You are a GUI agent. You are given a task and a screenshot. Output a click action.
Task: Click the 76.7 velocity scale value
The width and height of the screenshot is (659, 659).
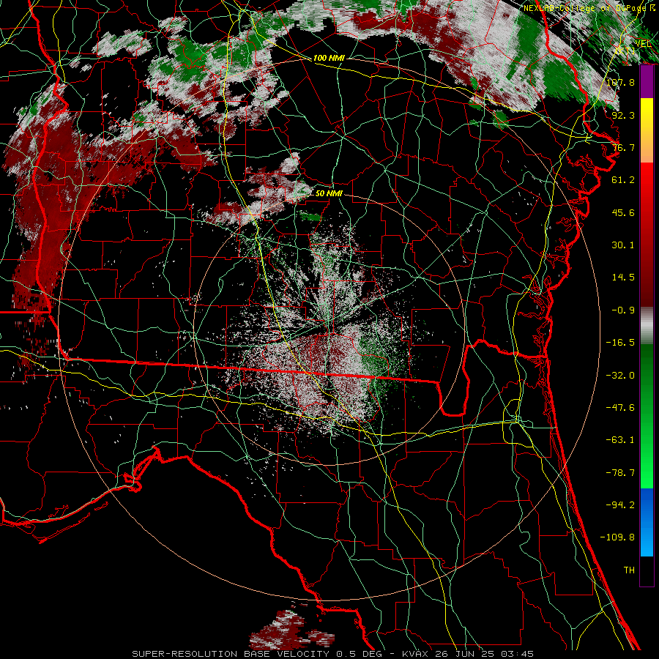pyautogui.click(x=623, y=147)
